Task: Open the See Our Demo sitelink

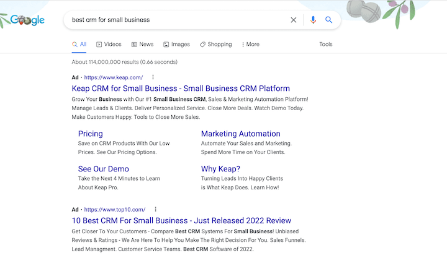Action: [x=104, y=169]
